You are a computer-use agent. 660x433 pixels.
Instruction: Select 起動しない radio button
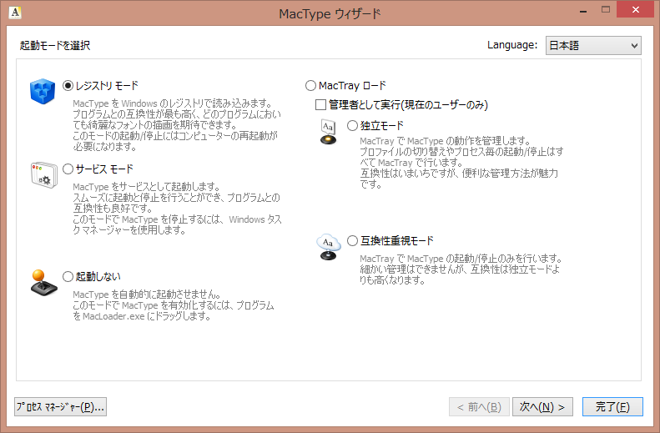pos(68,276)
